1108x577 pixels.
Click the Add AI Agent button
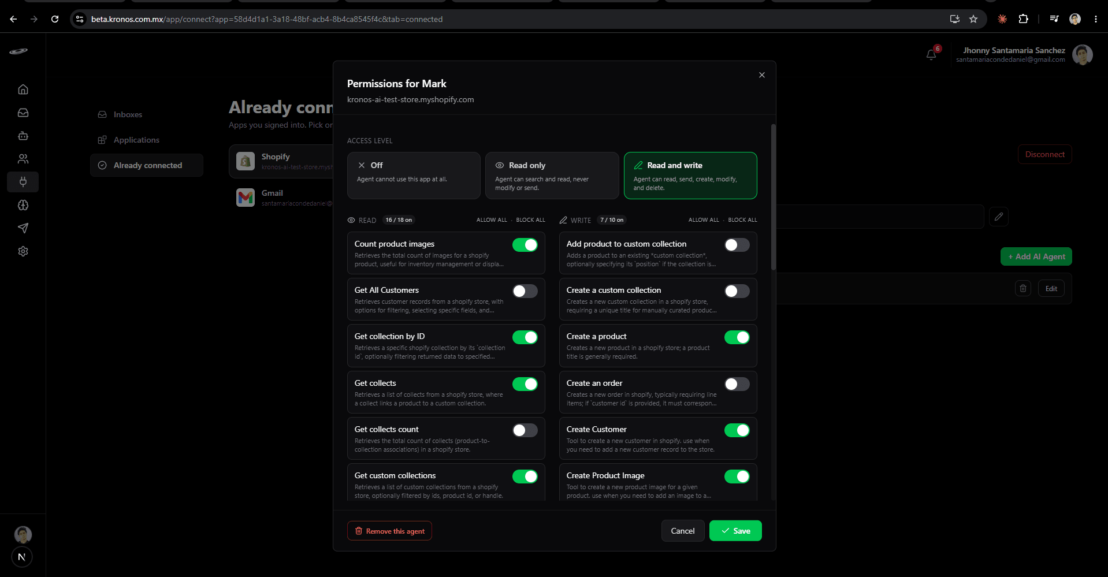pyautogui.click(x=1036, y=256)
